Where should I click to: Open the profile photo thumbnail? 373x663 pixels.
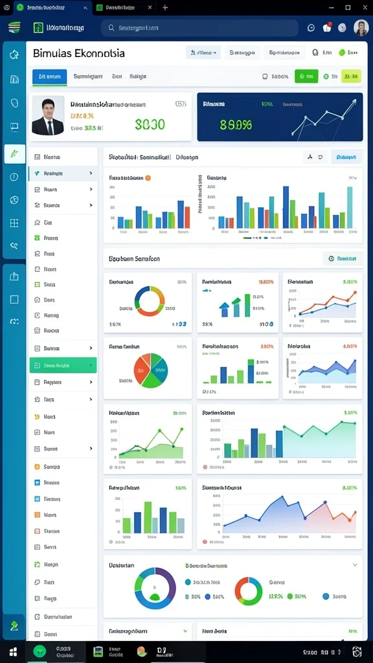tap(48, 115)
